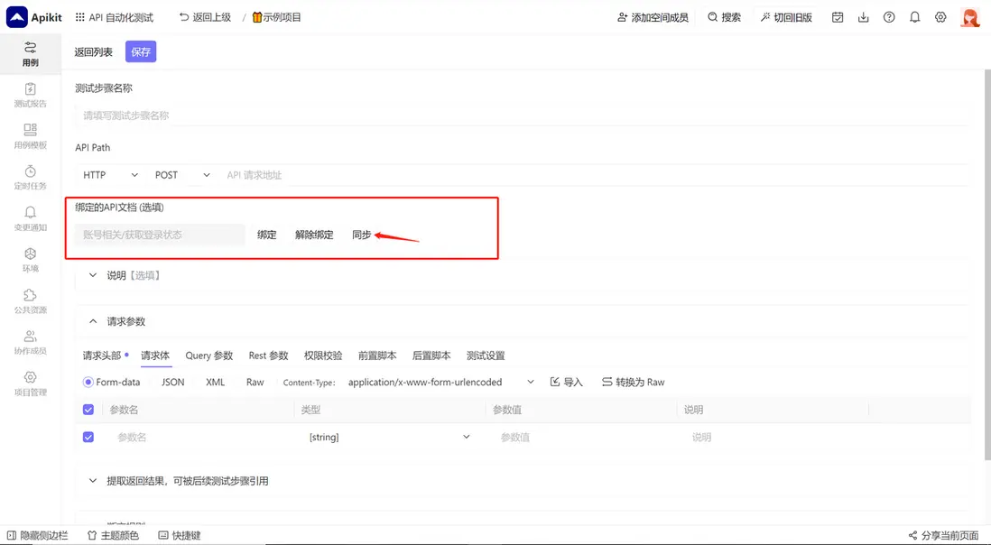This screenshot has width=991, height=545.
Task: Switch to the 后置脚本 tab
Action: [x=431, y=356]
